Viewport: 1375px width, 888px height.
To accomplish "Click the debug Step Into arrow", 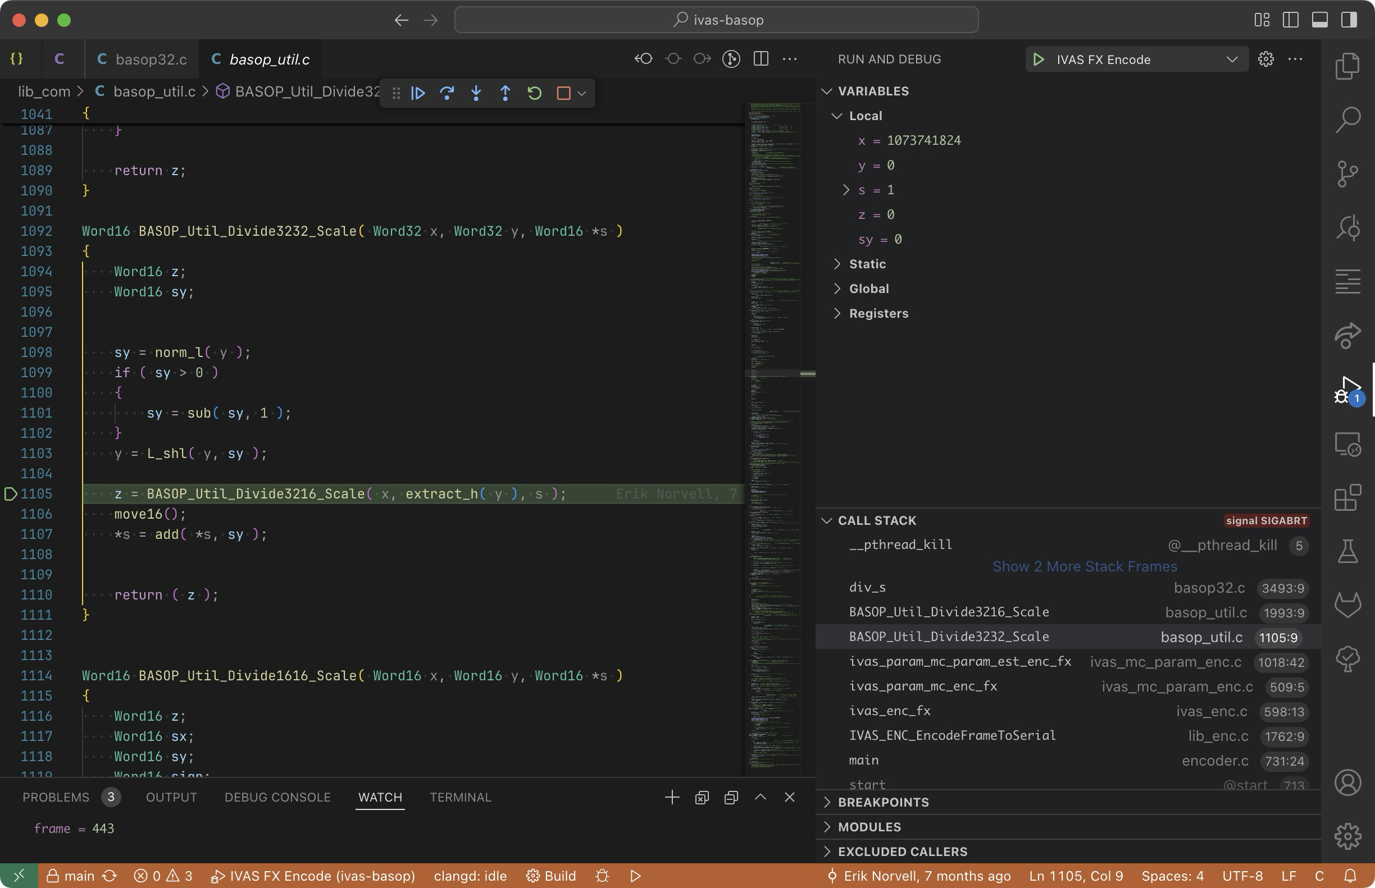I will [476, 93].
